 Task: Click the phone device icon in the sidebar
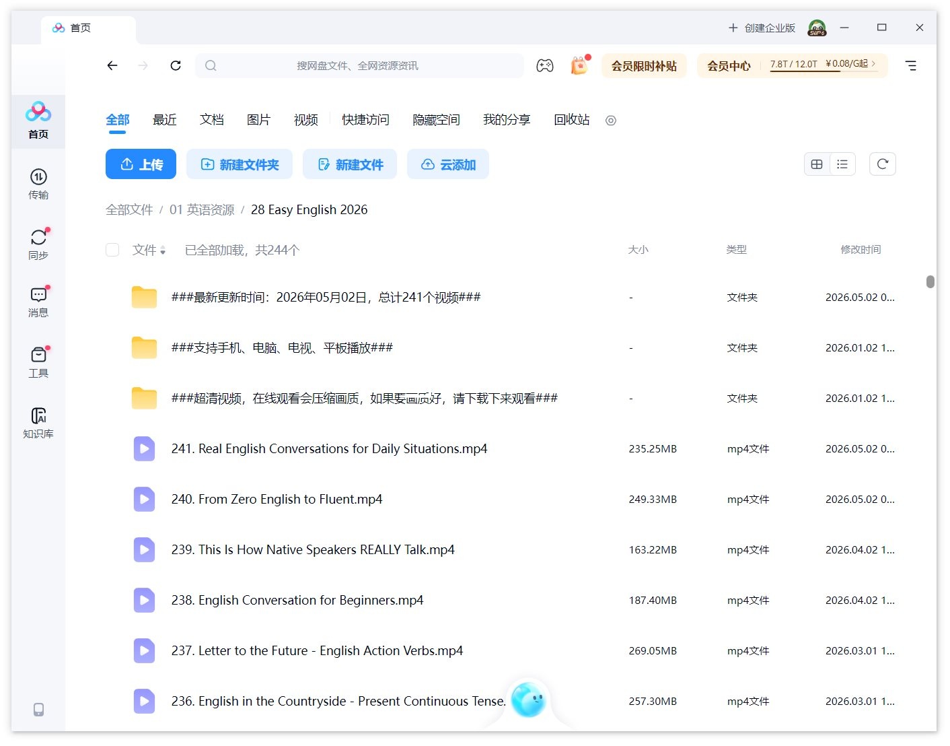tap(39, 710)
